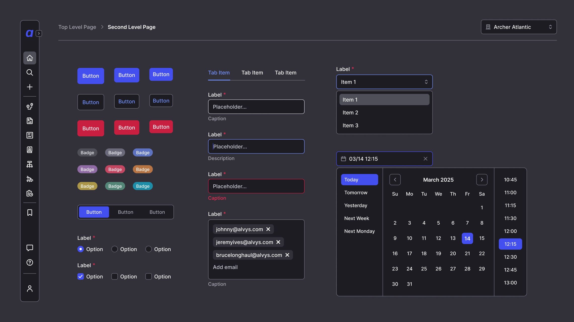Select the last segmented control Button
The width and height of the screenshot is (574, 322).
click(x=157, y=212)
